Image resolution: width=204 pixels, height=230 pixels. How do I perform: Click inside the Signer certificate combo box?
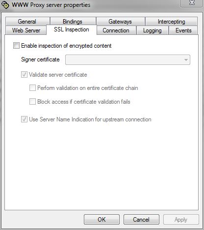point(127,60)
